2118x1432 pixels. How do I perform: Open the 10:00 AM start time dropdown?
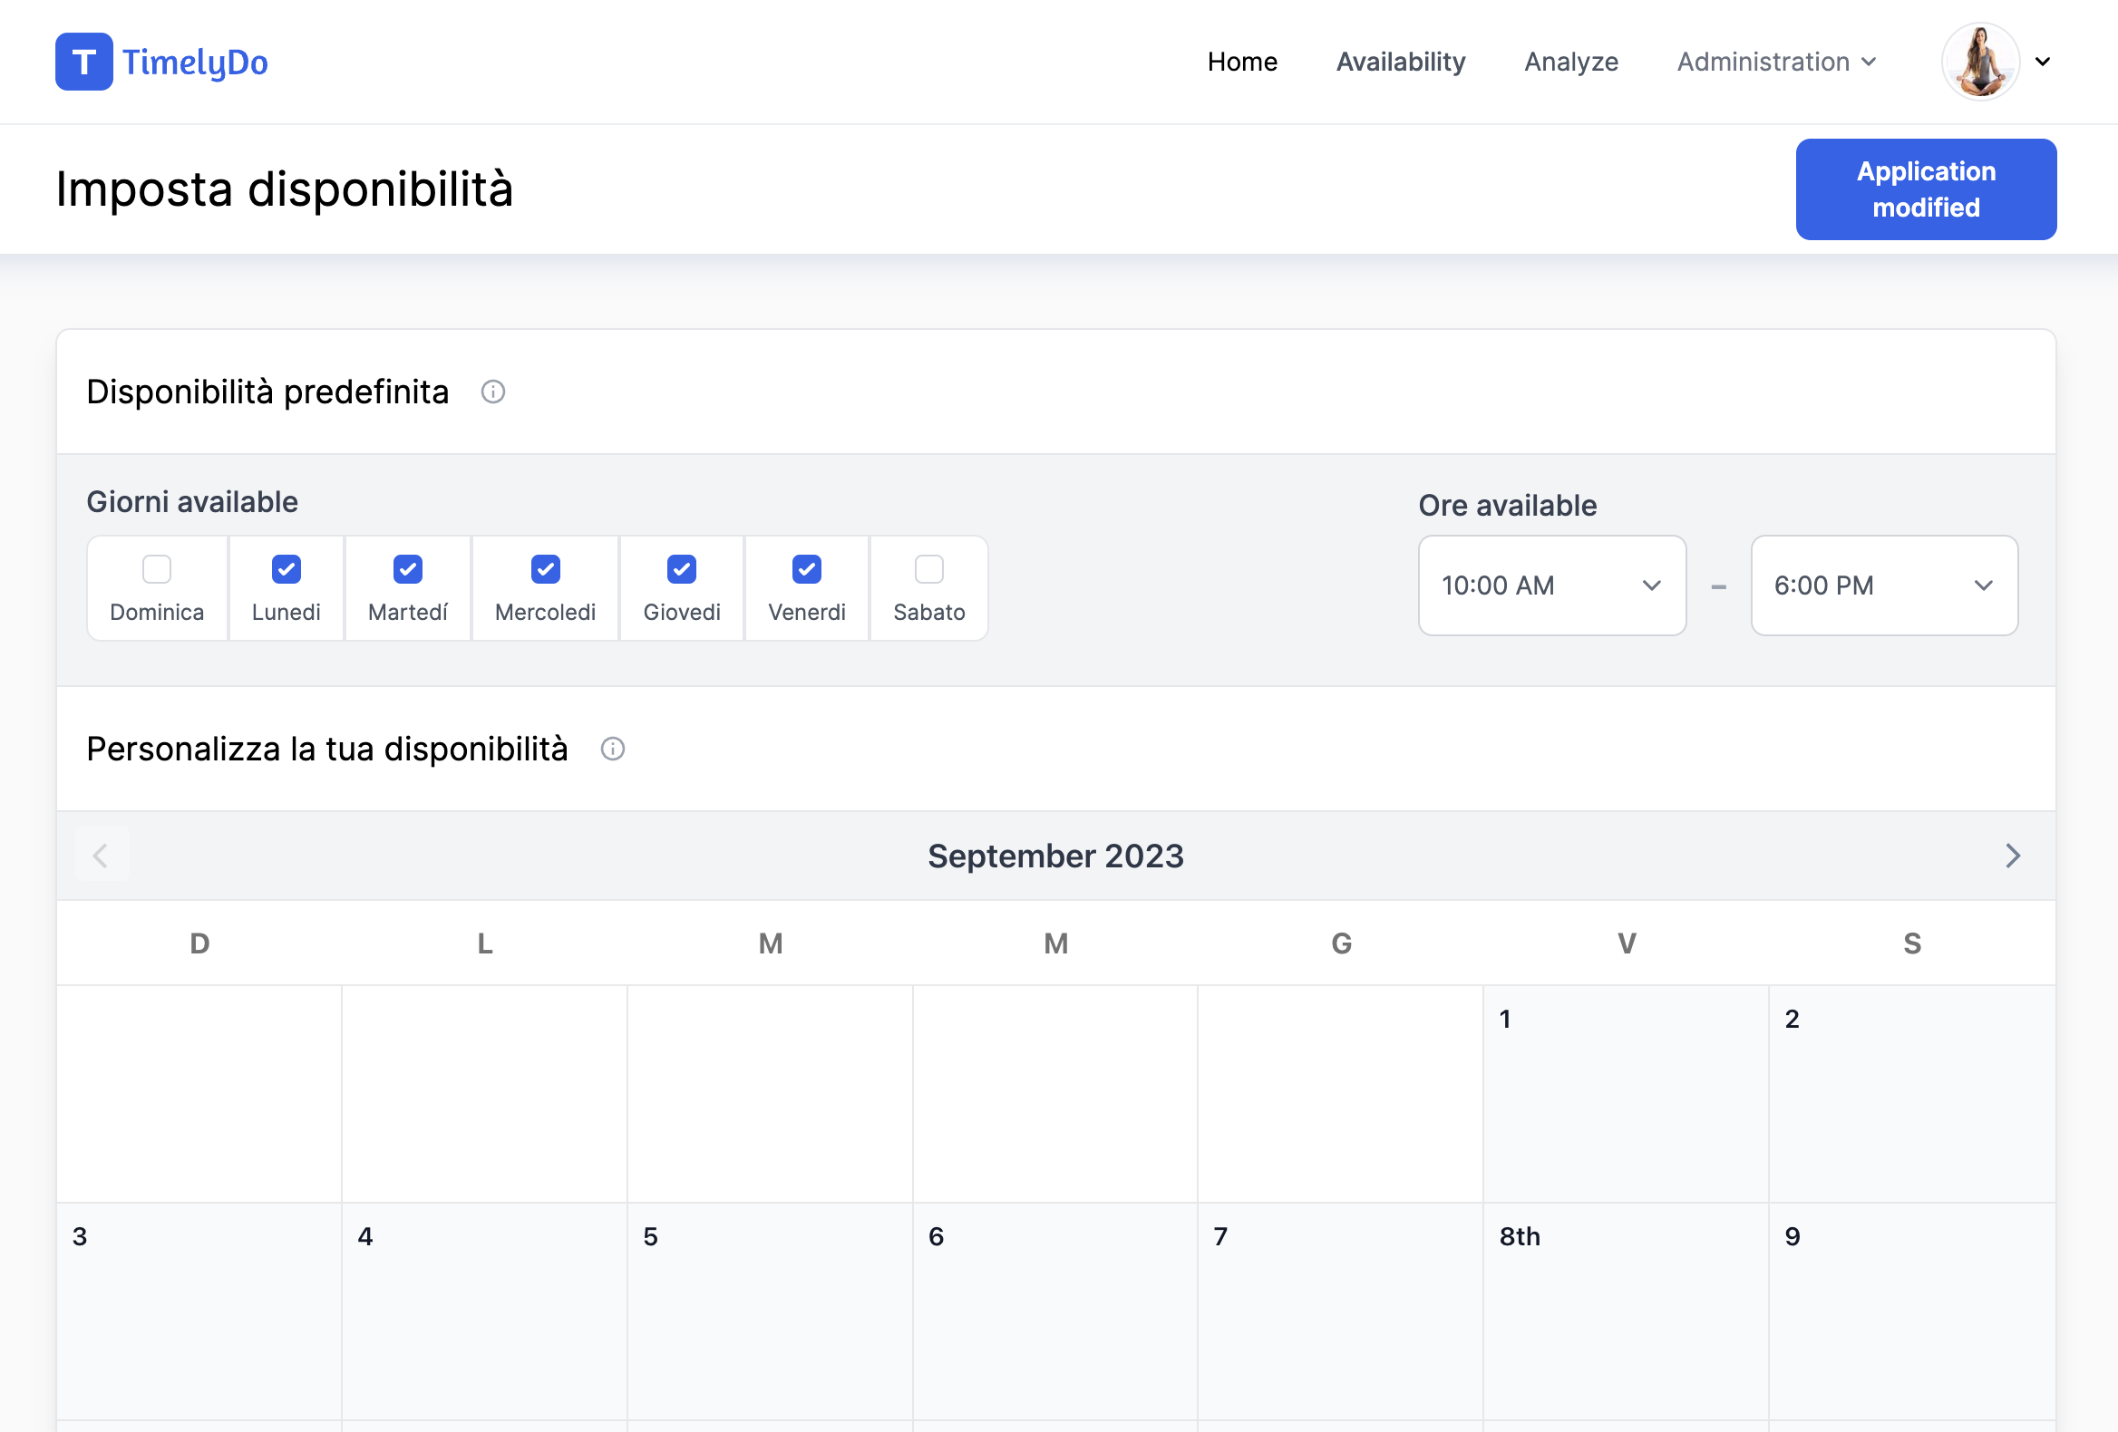1552,585
